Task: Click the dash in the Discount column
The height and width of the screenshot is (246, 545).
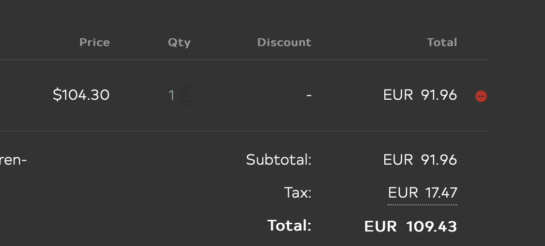Action: click(309, 95)
